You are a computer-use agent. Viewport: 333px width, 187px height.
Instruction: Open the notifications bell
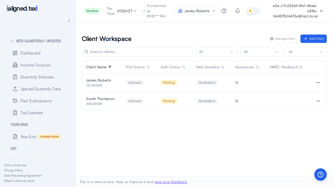pyautogui.click(x=237, y=11)
